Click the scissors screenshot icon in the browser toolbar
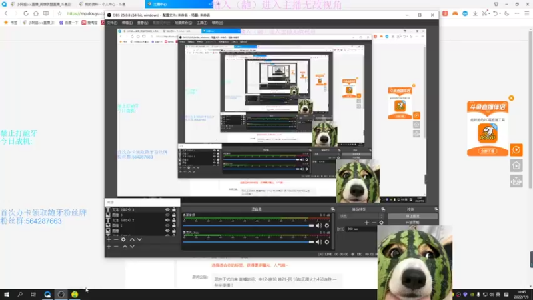 (484, 13)
